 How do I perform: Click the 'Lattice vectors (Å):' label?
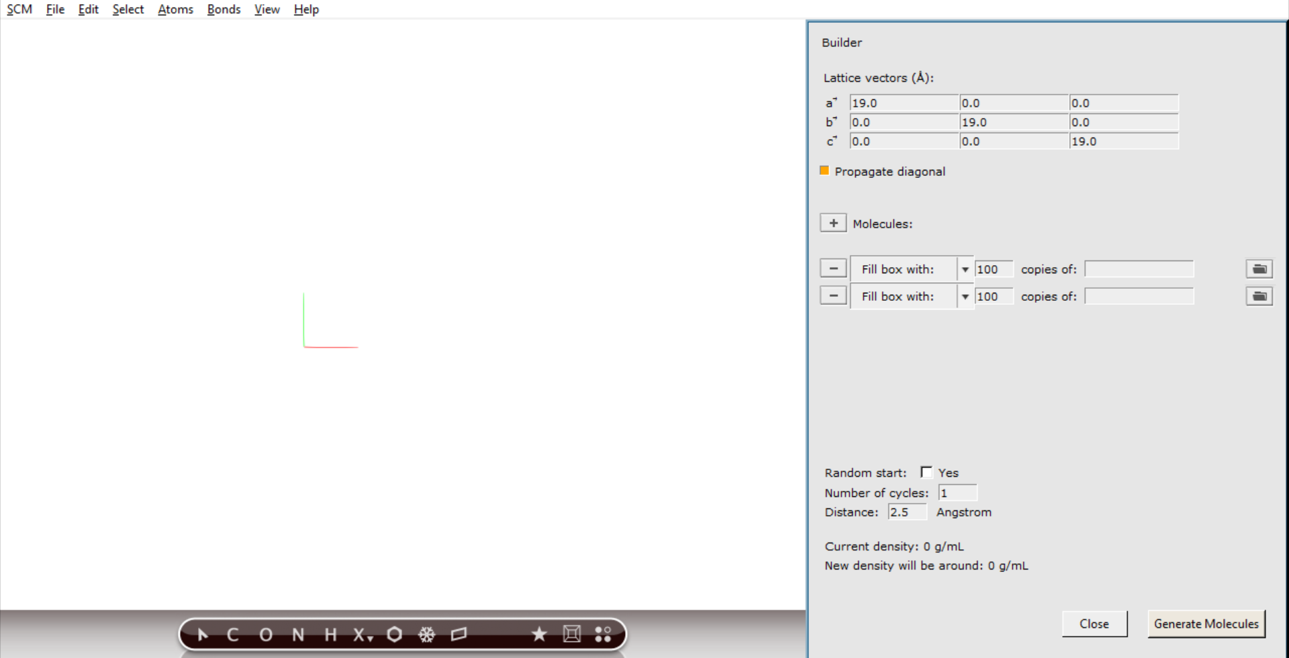[879, 78]
